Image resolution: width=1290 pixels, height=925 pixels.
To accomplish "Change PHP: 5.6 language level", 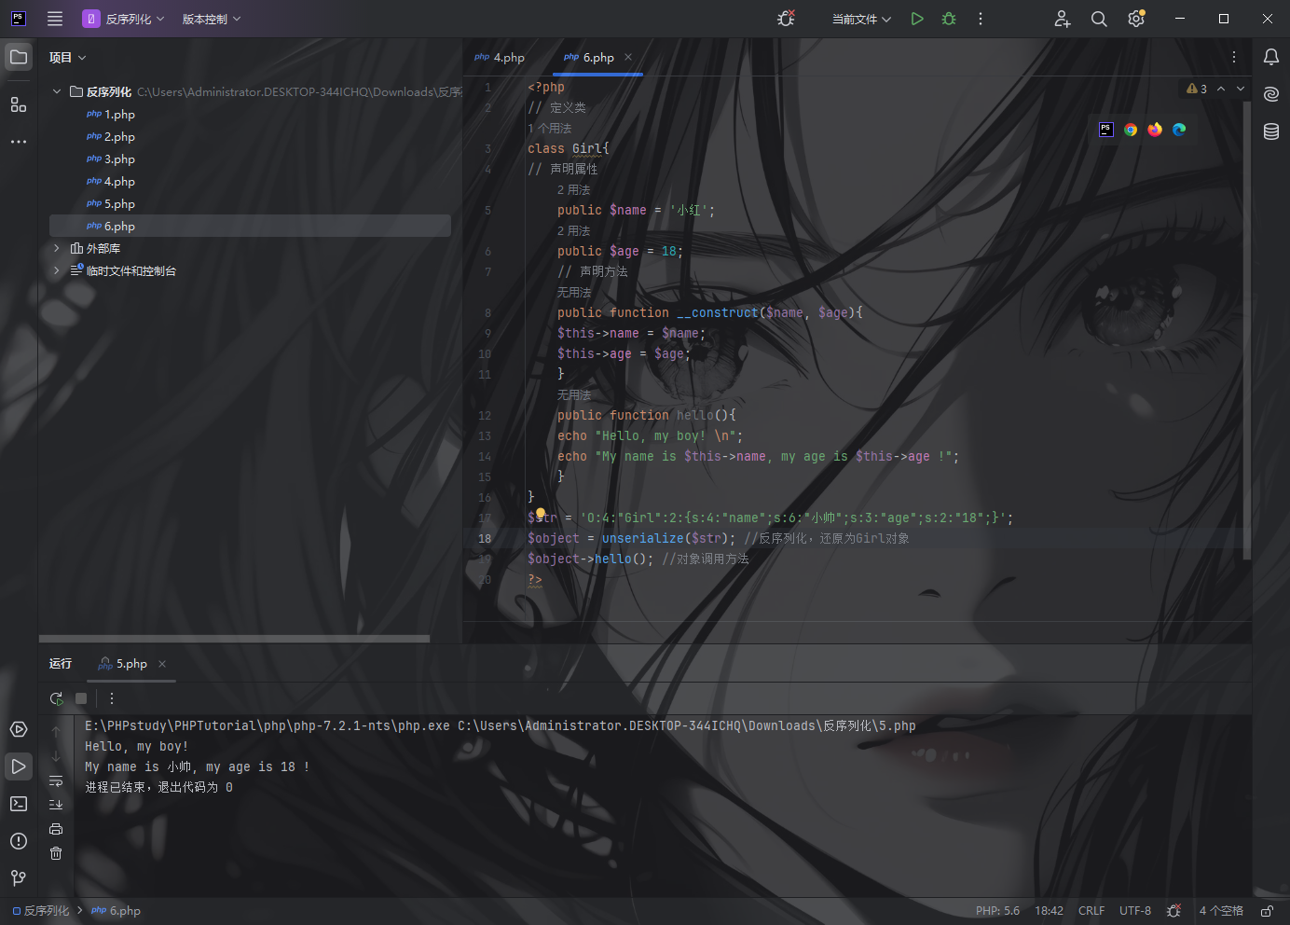I will coord(997,911).
